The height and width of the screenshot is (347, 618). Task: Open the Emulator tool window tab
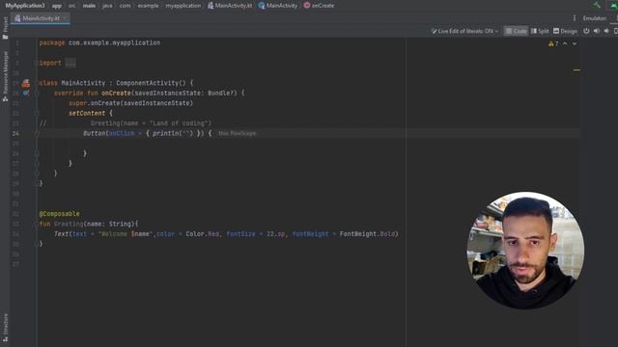click(x=595, y=18)
